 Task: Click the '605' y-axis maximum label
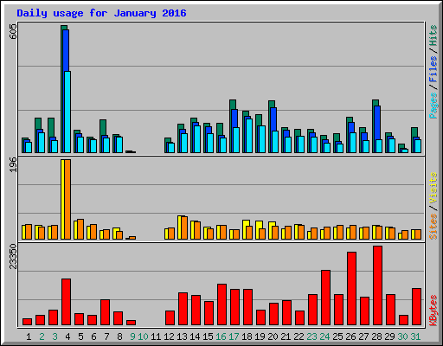point(13,32)
